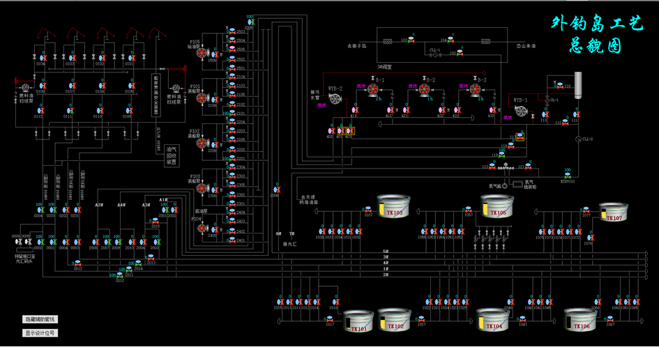Toggle valve 2012 on bottom pipeline

pyautogui.click(x=119, y=275)
